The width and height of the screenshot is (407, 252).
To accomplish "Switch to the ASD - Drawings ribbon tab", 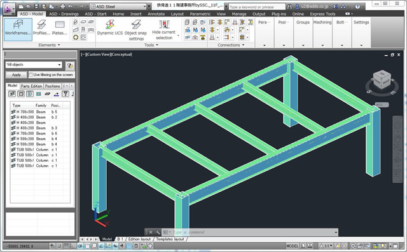I will coord(64,14).
